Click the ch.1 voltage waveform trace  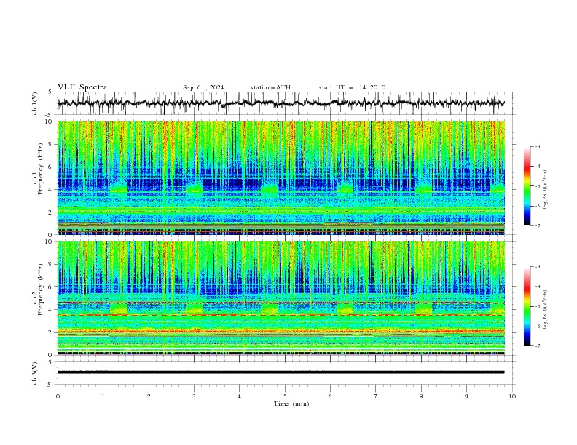coord(280,103)
